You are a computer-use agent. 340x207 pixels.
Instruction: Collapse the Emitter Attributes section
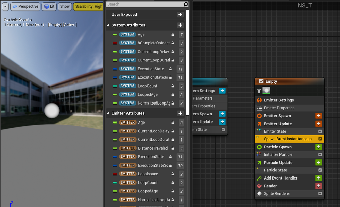108,113
